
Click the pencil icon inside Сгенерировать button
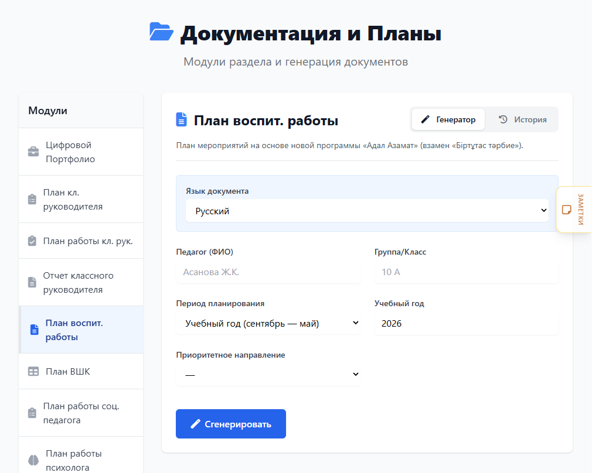coord(195,424)
